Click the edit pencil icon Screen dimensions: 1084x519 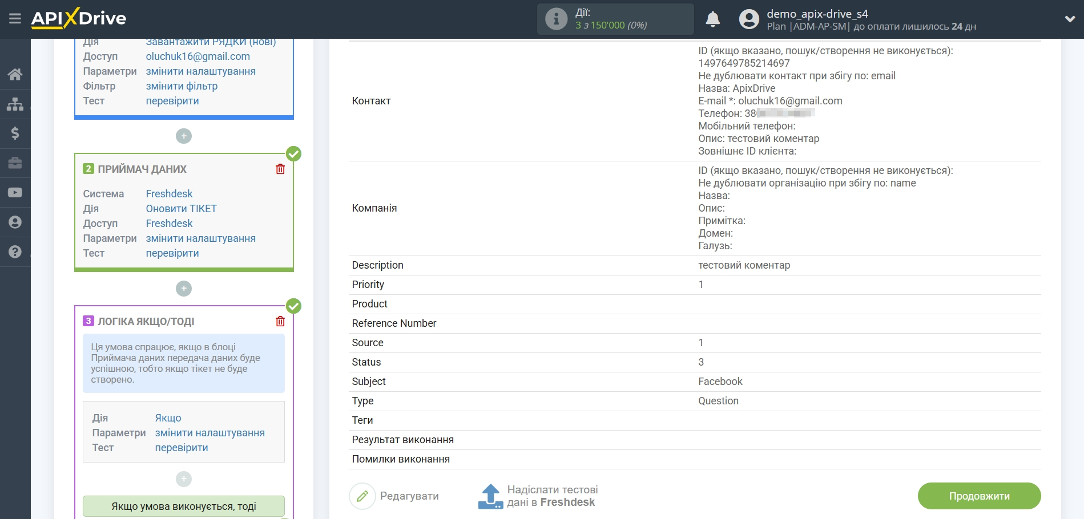362,496
